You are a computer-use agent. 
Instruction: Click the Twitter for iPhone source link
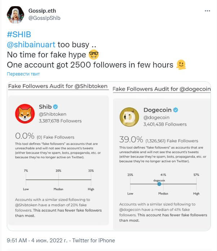[x=94, y=241]
